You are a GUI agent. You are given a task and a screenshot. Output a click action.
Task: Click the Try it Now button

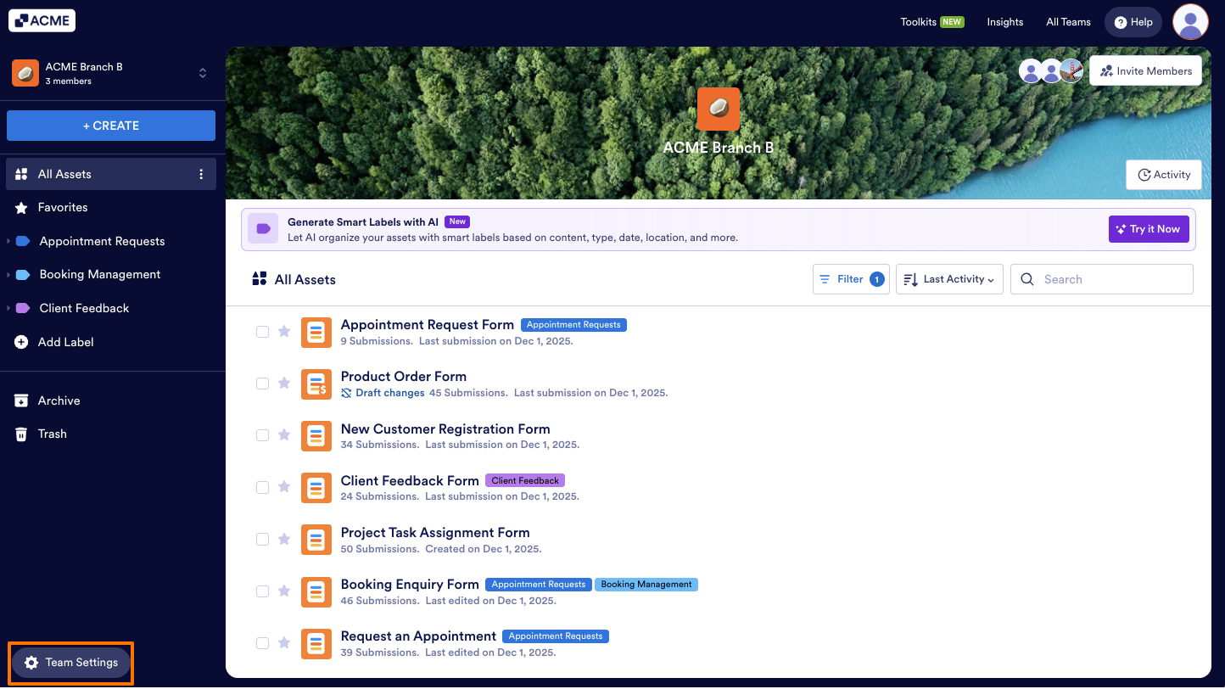coord(1149,229)
